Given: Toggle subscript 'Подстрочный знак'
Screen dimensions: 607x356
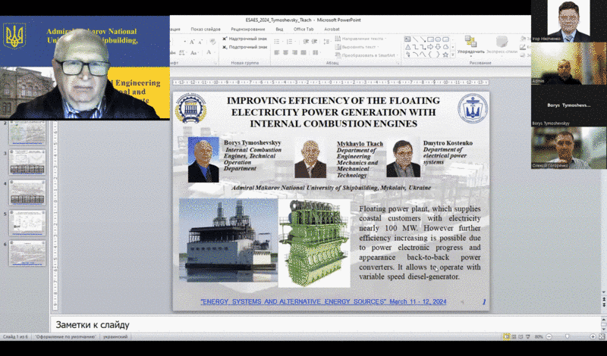Looking at the screenshot, I should pyautogui.click(x=244, y=47).
